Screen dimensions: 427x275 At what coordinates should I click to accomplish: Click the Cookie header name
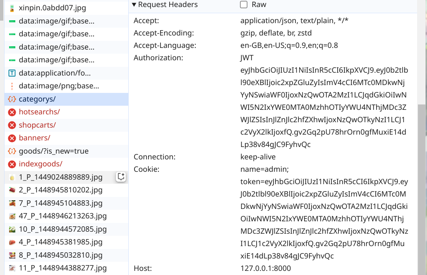pyautogui.click(x=146, y=169)
